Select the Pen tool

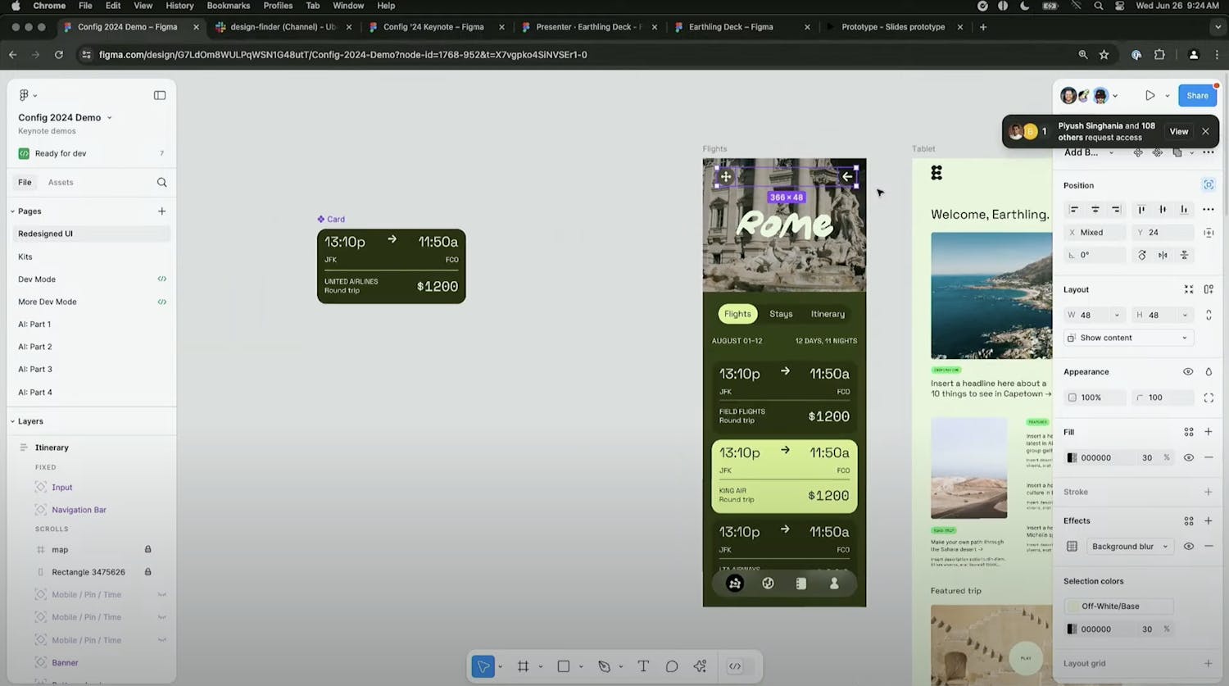(604, 666)
